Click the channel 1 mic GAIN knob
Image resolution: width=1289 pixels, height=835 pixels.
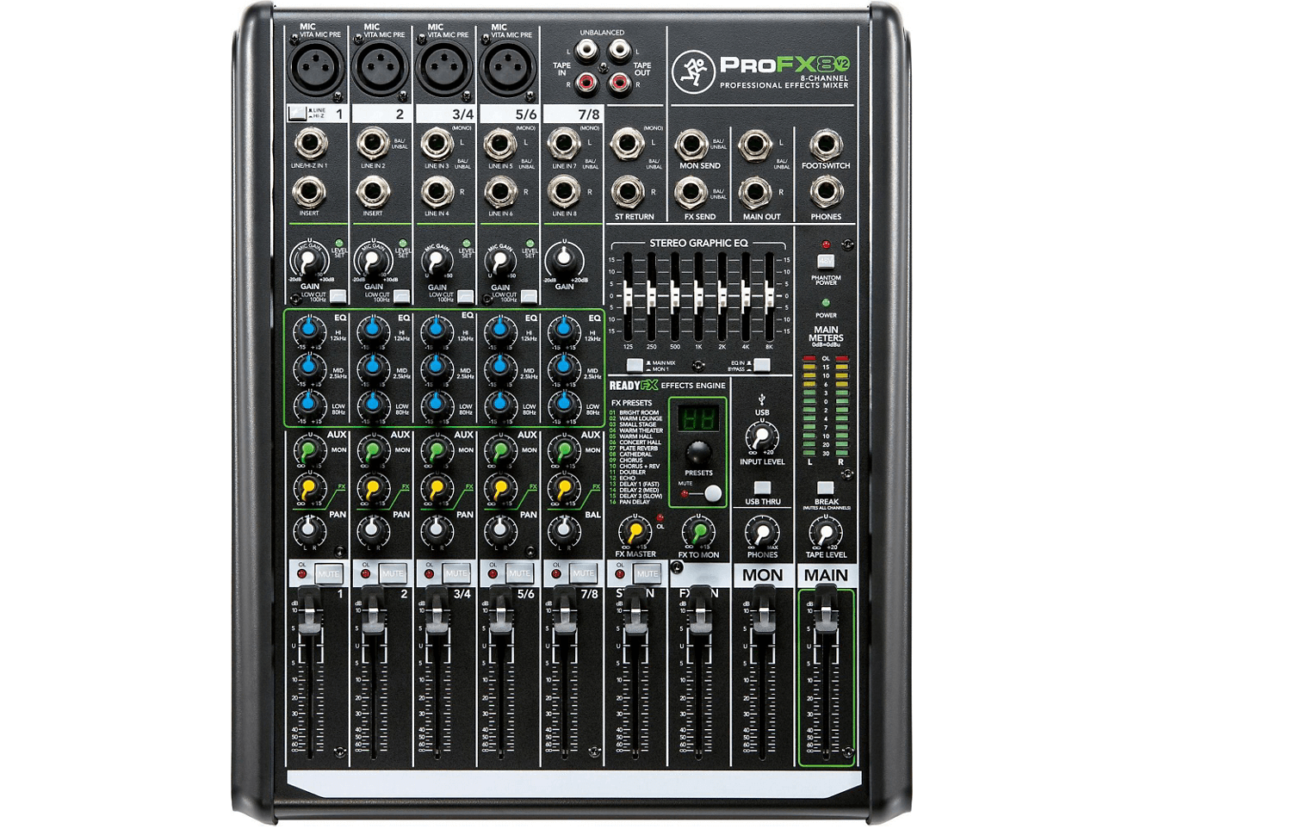point(309,260)
